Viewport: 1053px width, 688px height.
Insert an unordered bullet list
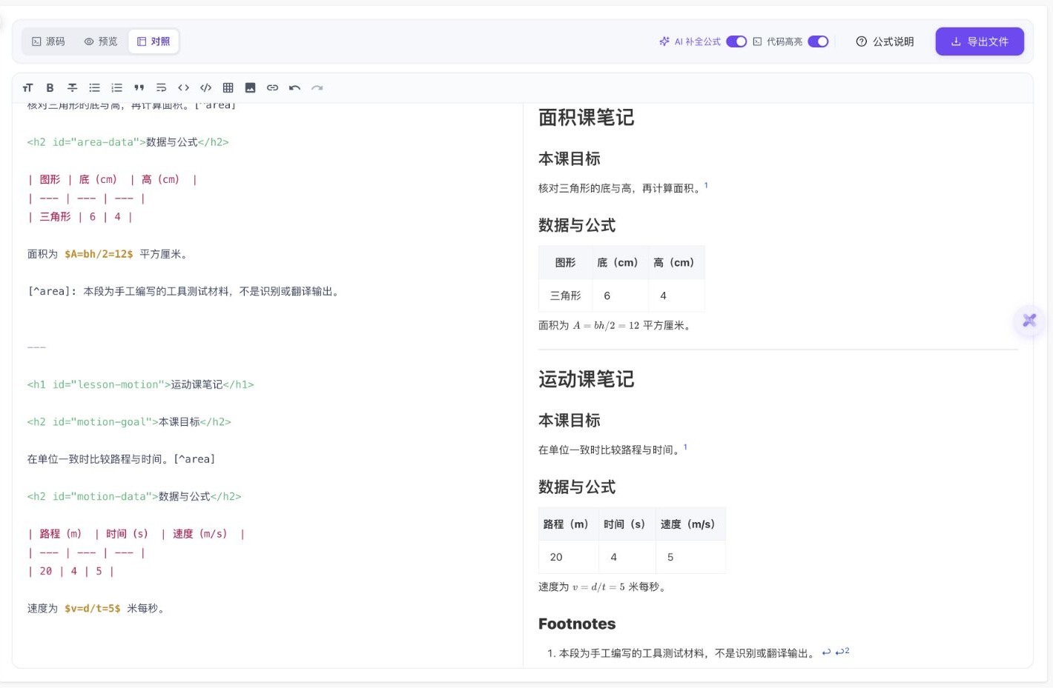tap(94, 87)
